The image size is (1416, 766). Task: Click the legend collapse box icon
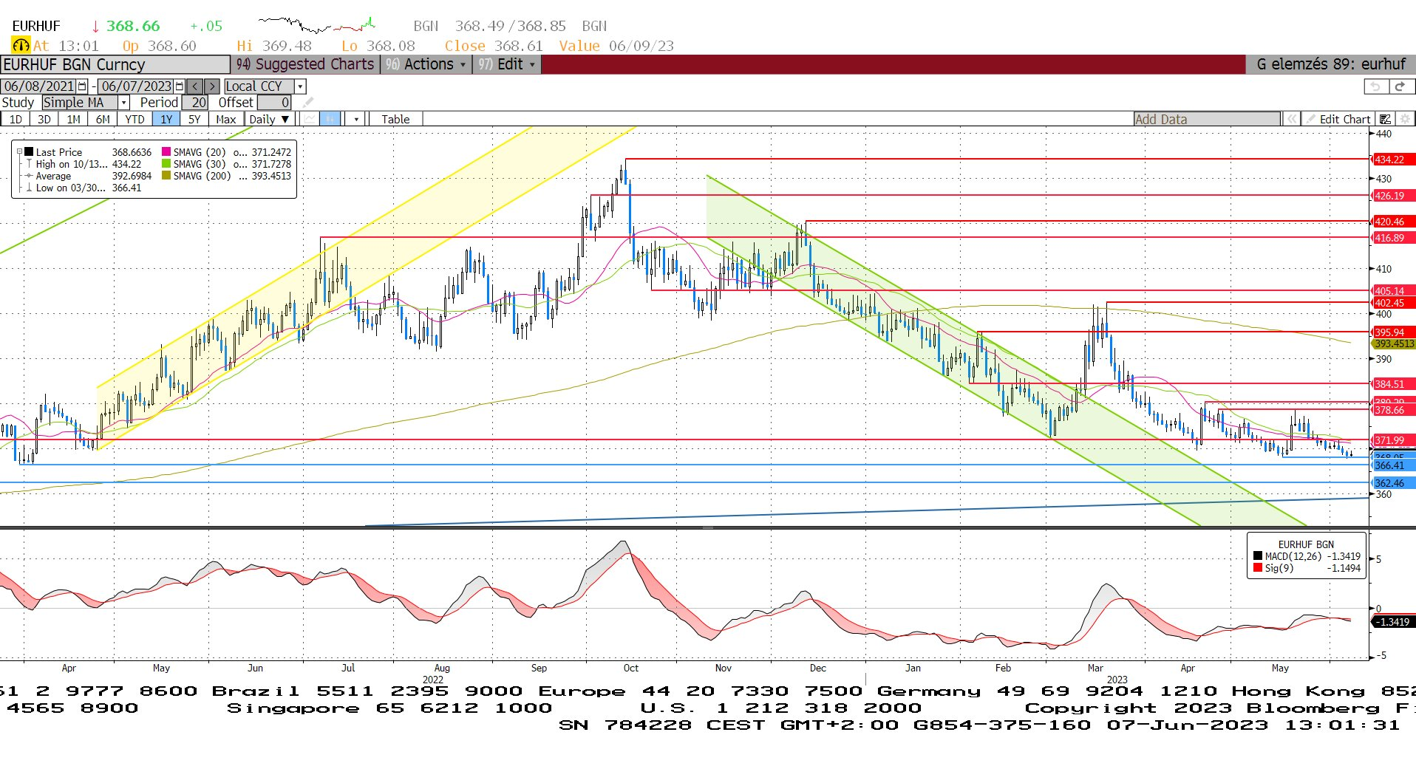point(20,151)
